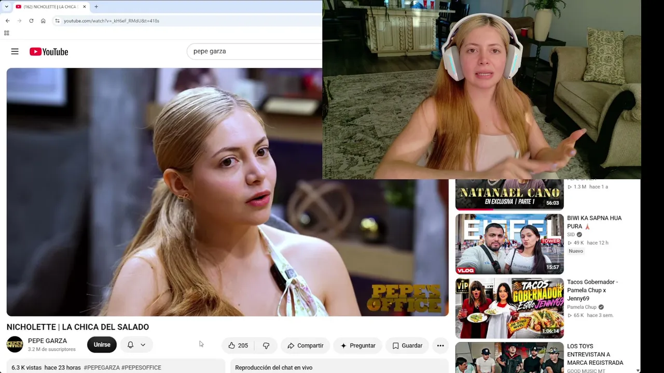
Task: Open the Chrome tab search chevron
Action: (x=6, y=7)
